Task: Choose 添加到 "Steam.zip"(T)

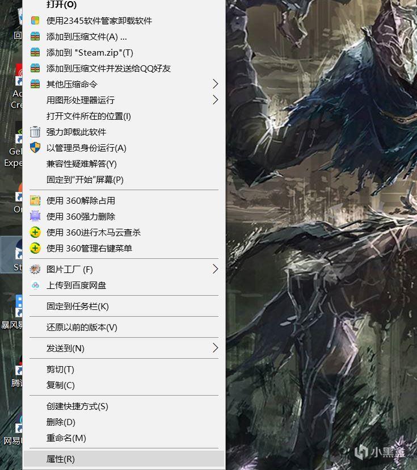Action: (124, 52)
